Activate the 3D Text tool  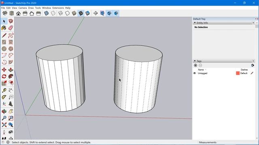[11, 104]
